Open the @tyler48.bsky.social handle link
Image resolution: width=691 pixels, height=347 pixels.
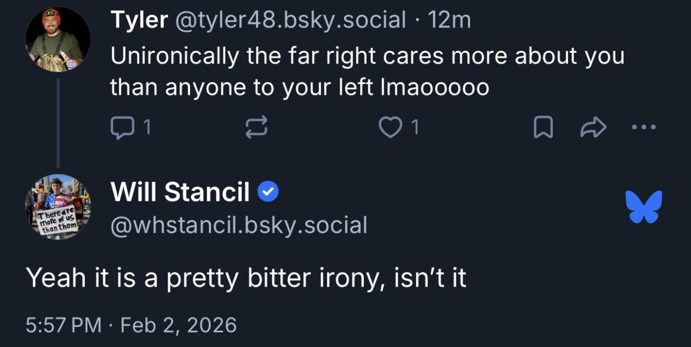coord(289,20)
